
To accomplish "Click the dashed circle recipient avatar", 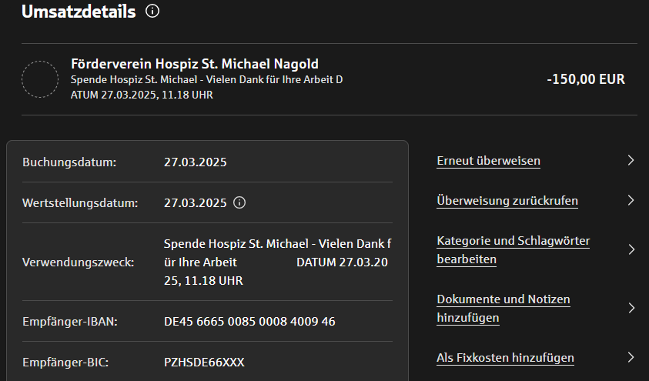I will point(39,79).
